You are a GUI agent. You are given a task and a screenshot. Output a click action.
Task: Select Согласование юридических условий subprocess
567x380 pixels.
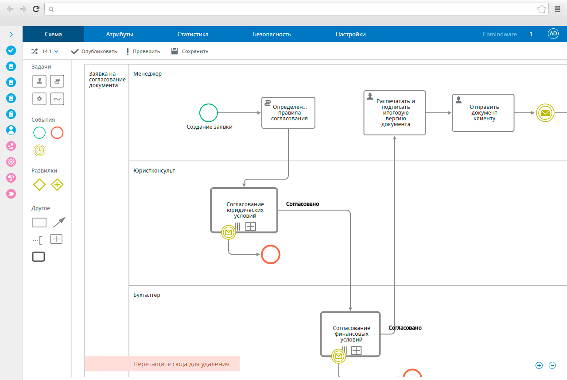point(244,210)
